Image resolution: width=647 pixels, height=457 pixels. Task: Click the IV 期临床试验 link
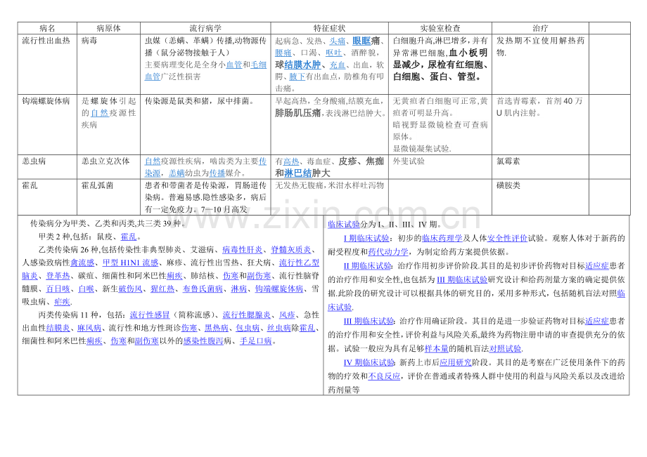click(x=370, y=362)
